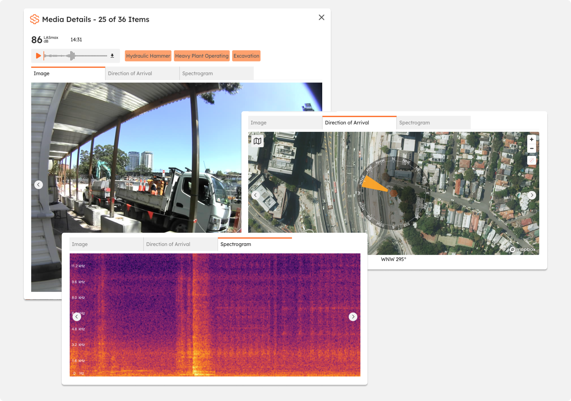The image size is (571, 401).
Task: Reset map compass bearing
Action: 531,160
